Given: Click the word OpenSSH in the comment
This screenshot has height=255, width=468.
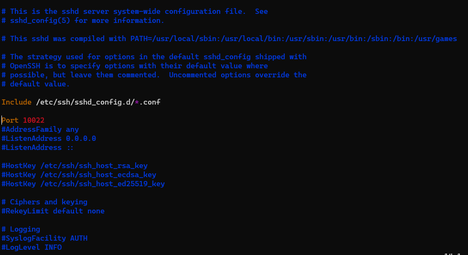Looking at the screenshot, I should pos(25,66).
